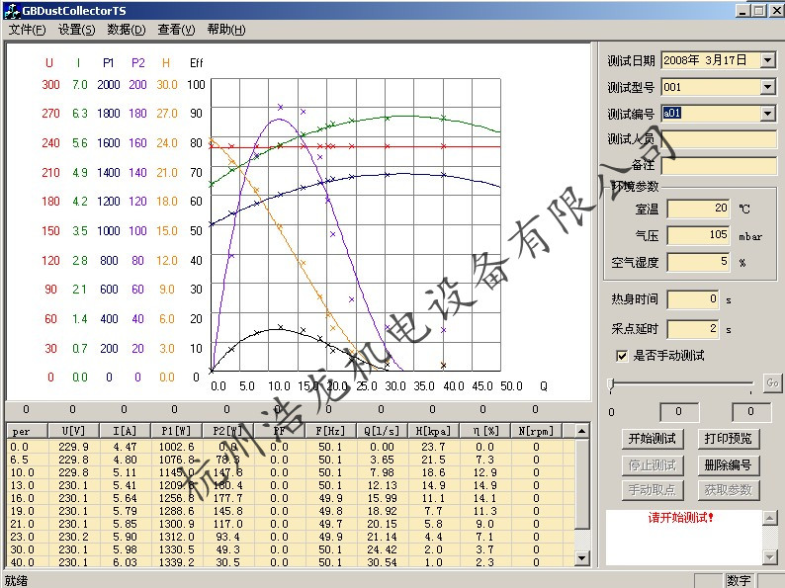The image size is (785, 588).
Task: Expand the 测试日期 date dropdown
Action: [768, 60]
